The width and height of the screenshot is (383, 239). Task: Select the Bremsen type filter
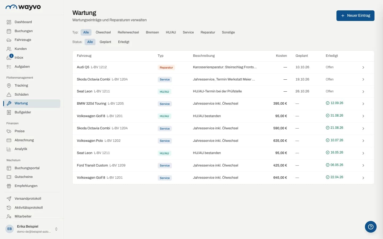[x=152, y=32]
